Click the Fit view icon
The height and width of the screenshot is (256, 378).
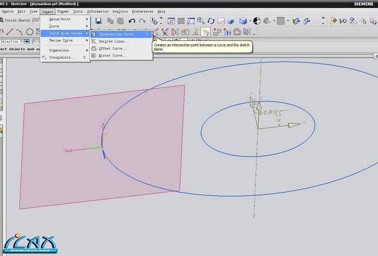(x=171, y=21)
